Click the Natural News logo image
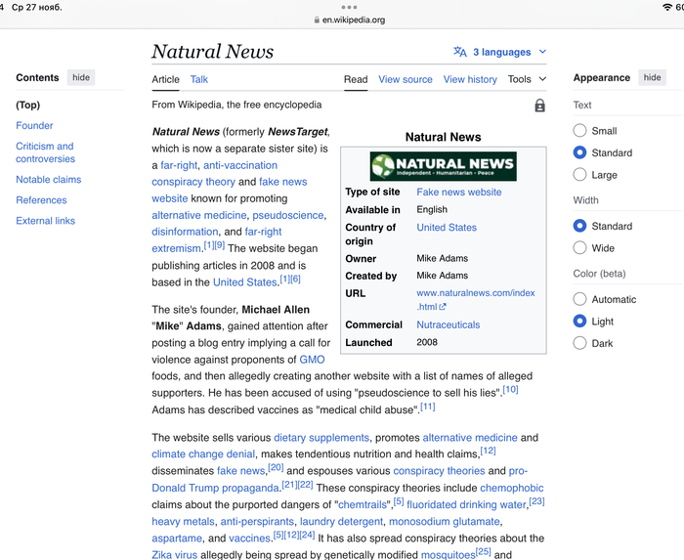 pyautogui.click(x=443, y=165)
